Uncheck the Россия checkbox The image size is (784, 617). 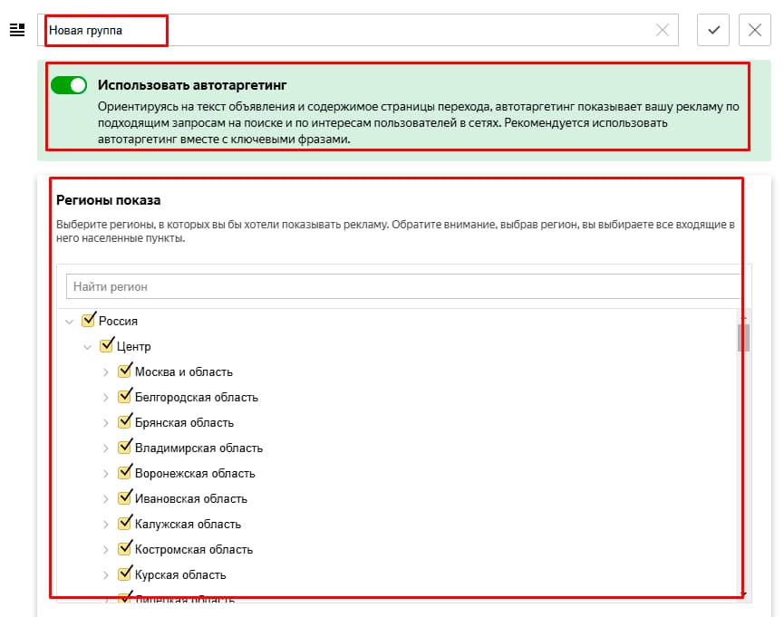tap(89, 320)
